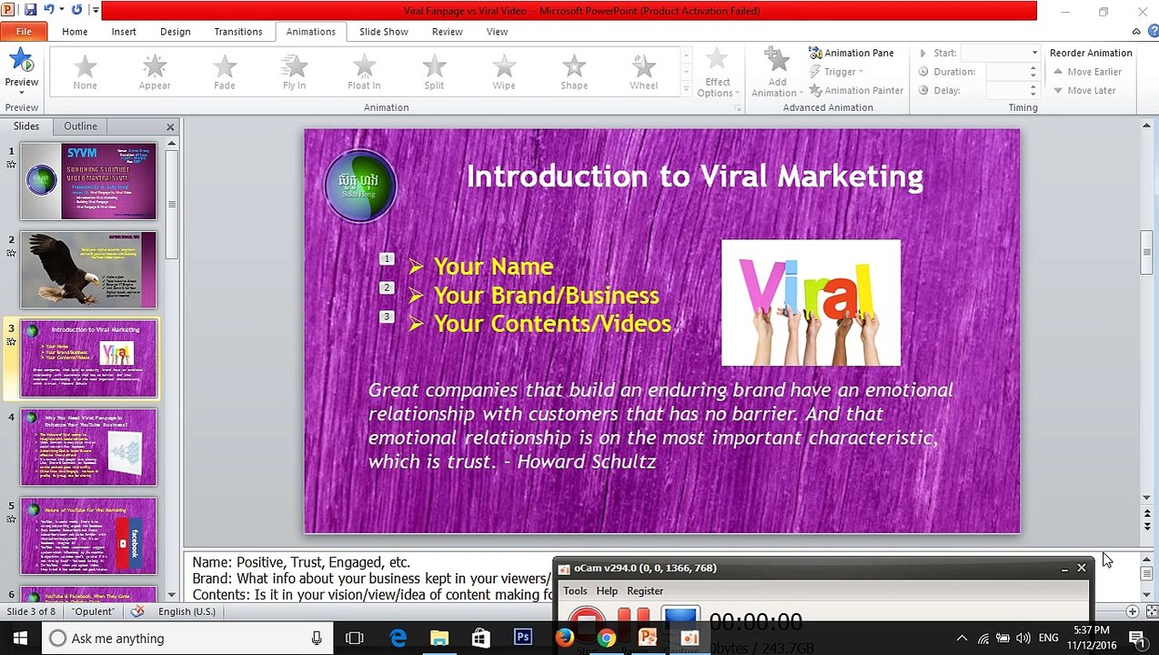Switch to the Home tab
This screenshot has width=1159, height=655.
coord(75,31)
